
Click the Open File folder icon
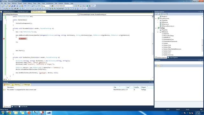[9, 6]
